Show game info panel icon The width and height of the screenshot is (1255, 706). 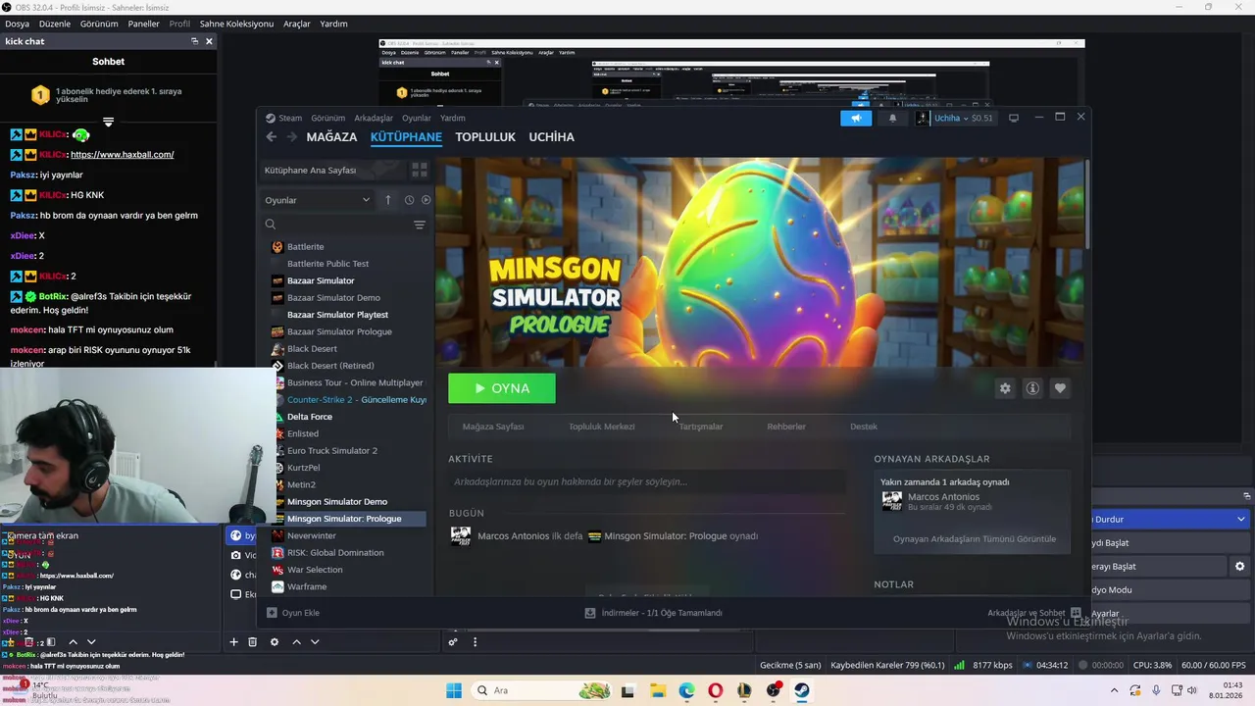tap(1032, 388)
